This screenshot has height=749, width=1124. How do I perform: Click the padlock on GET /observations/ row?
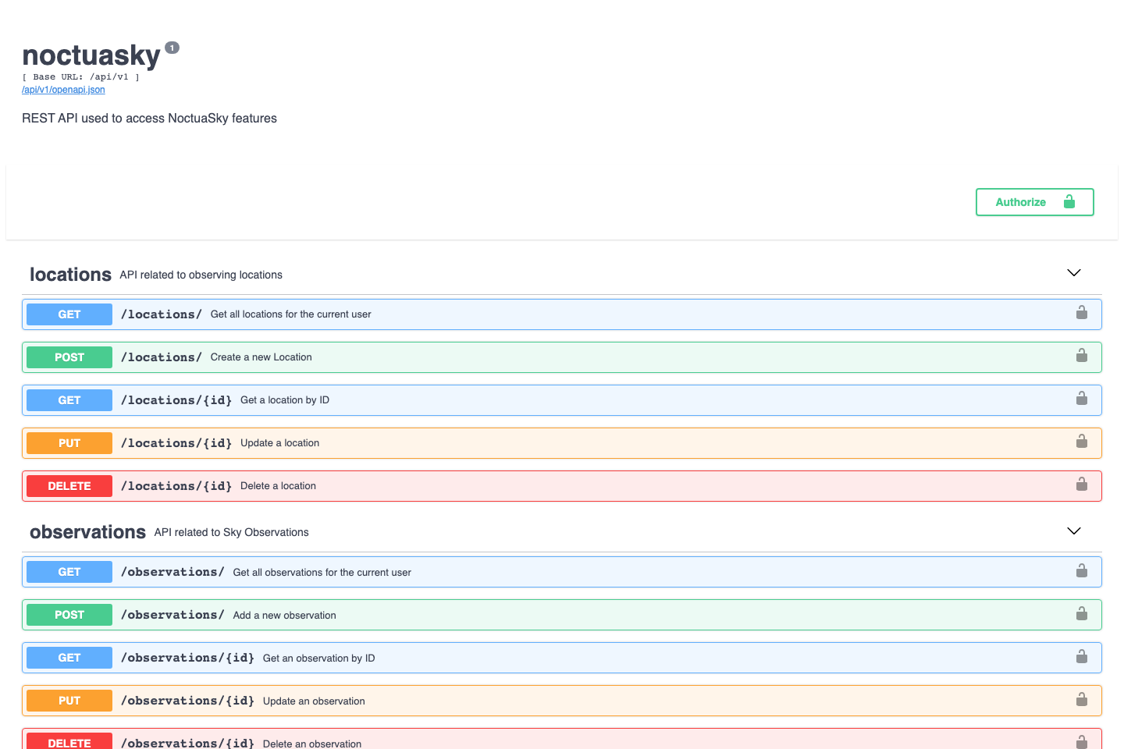pyautogui.click(x=1082, y=570)
